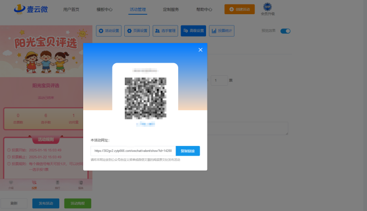Open 定制服务 in top navigation
367x211 pixels.
coord(171,10)
